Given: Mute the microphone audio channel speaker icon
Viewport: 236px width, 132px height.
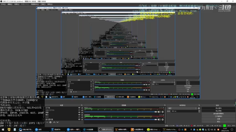Looking at the screenshot, I should [x=159, y=112].
